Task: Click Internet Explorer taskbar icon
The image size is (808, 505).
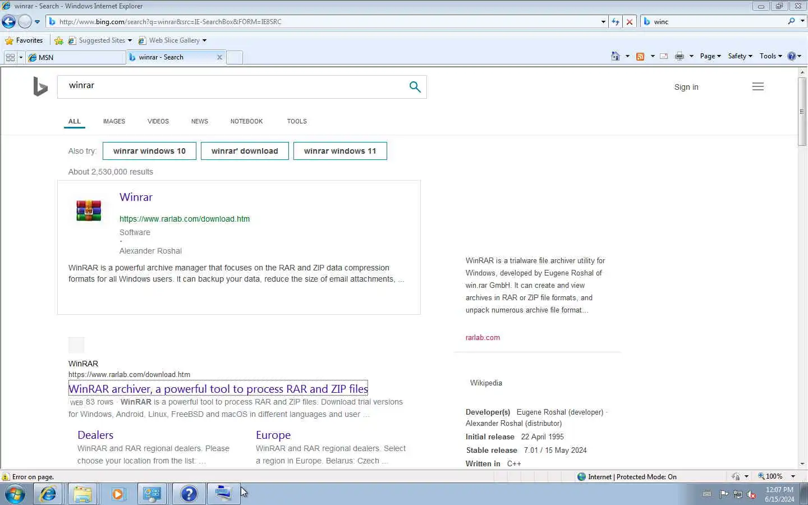Action: [48, 494]
